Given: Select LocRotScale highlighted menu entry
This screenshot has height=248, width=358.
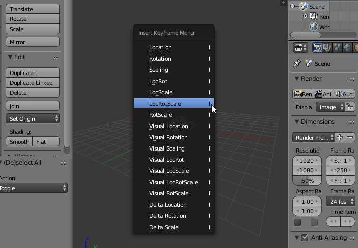Looking at the screenshot, I should pyautogui.click(x=174, y=104).
